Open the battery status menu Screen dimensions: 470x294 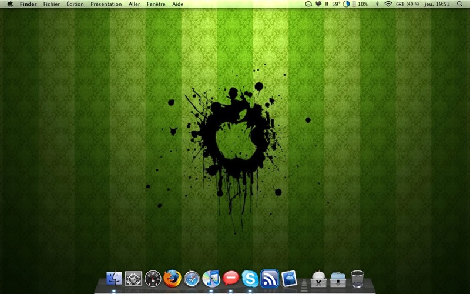[x=407, y=4]
